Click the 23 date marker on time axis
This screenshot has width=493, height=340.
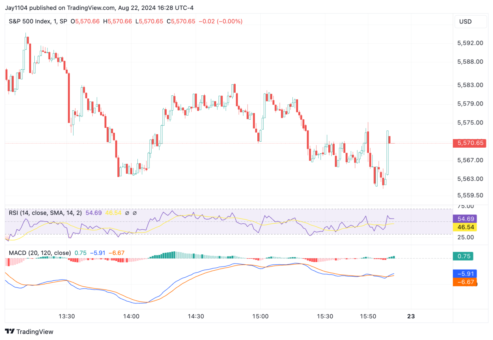tap(411, 316)
